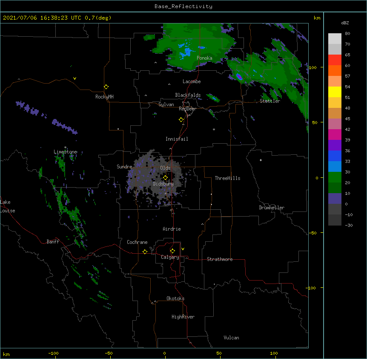
Task: Click the Olds city label
Action: [x=165, y=168]
